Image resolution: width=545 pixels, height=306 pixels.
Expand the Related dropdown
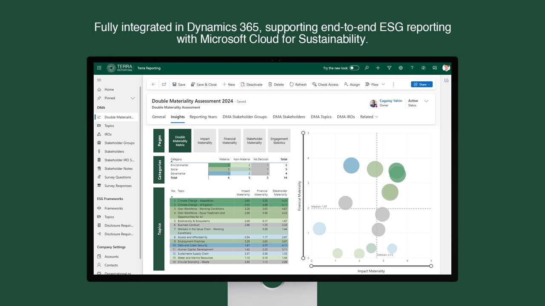369,117
